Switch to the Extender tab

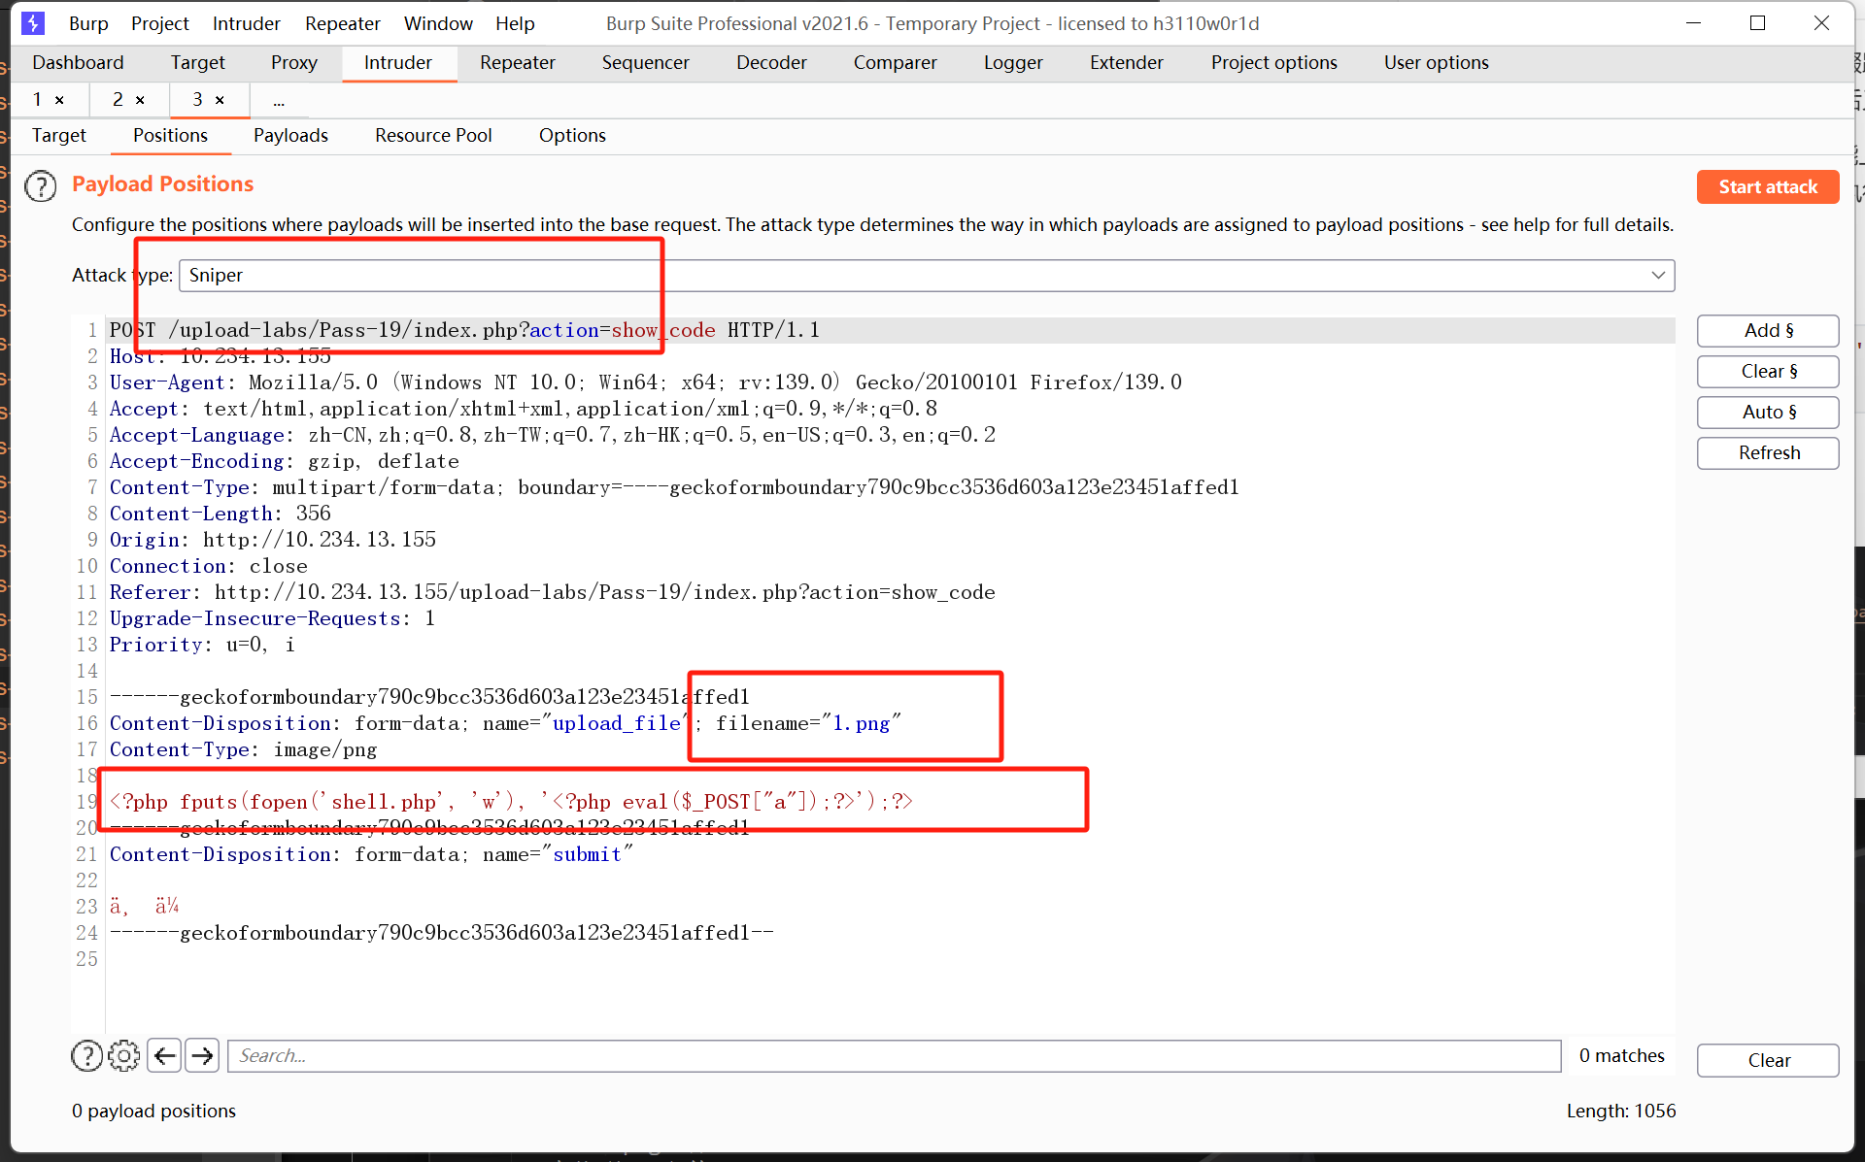coord(1127,63)
